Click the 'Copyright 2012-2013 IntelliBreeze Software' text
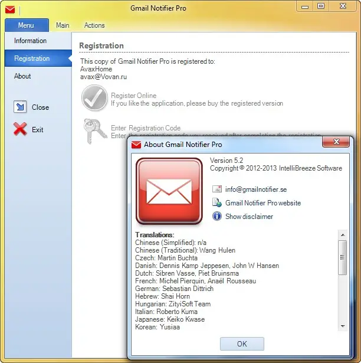361x363 pixels. [276, 168]
